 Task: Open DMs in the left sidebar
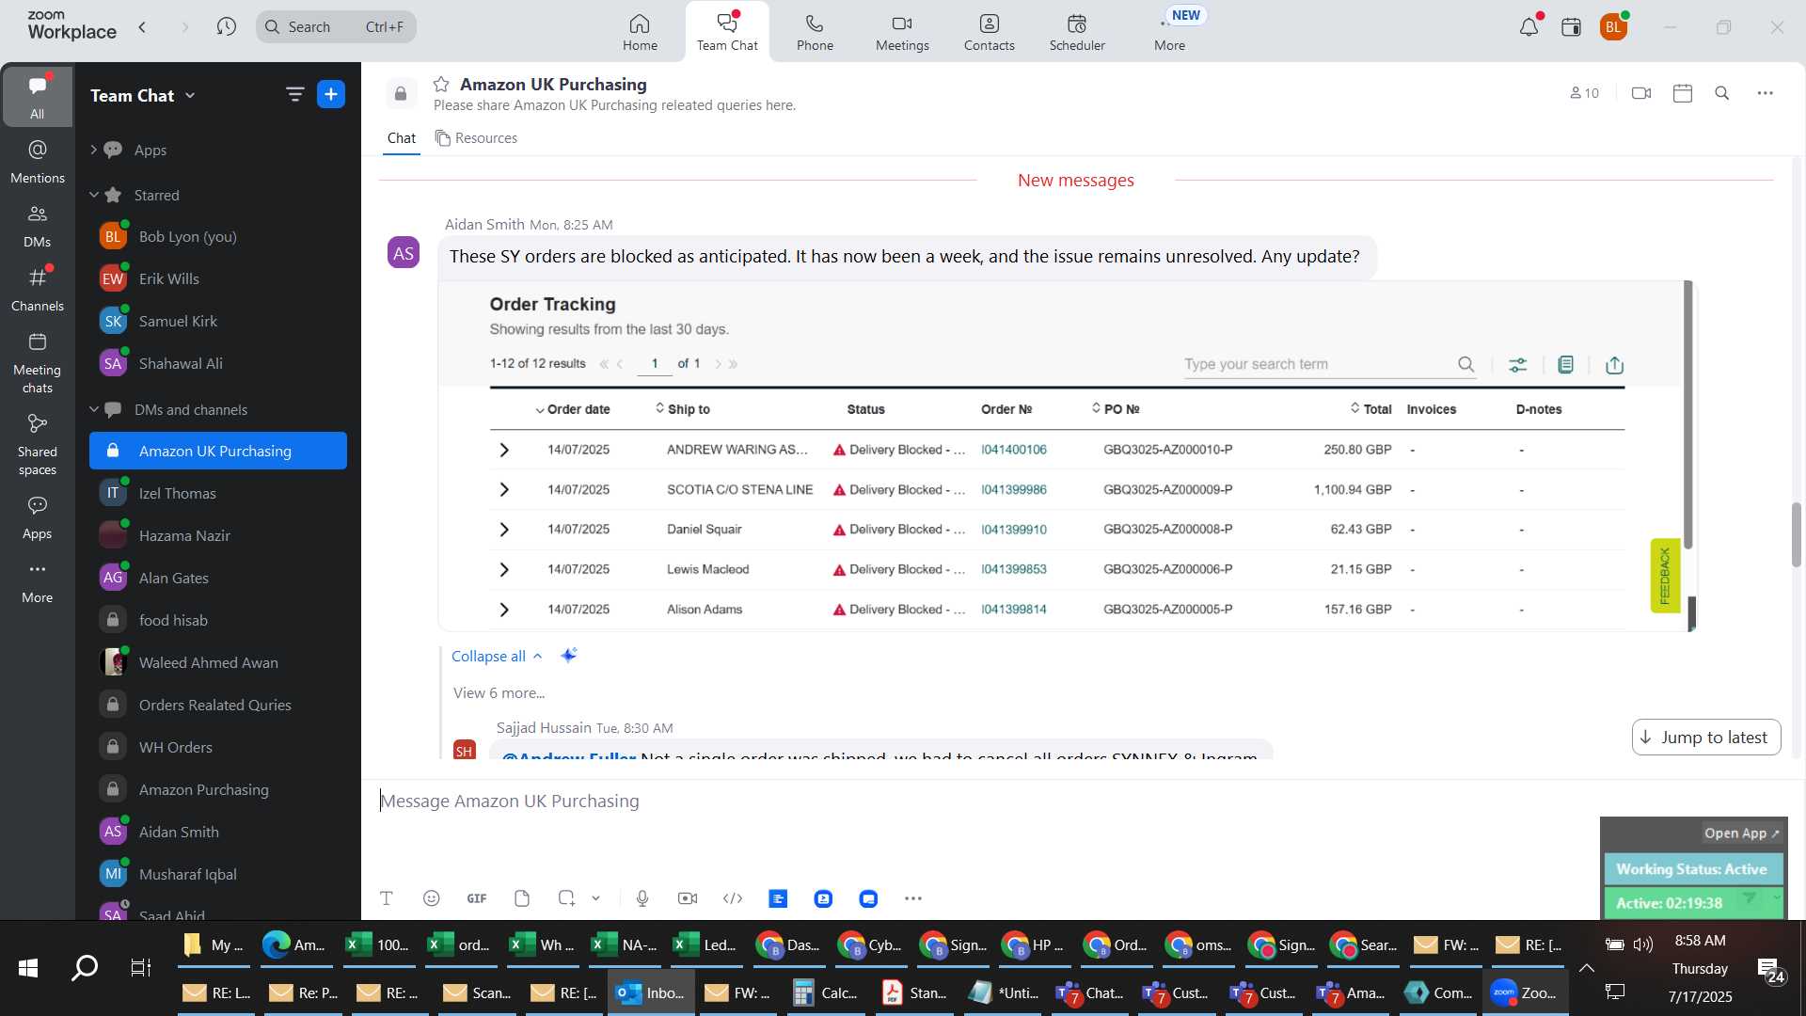coord(38,226)
